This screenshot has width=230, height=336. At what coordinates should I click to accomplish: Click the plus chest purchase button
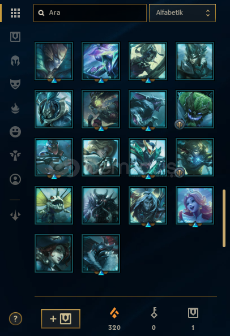61,318
